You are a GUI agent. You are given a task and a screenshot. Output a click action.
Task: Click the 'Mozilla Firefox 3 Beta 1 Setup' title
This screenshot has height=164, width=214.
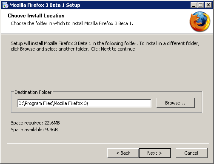(x=45, y=5)
